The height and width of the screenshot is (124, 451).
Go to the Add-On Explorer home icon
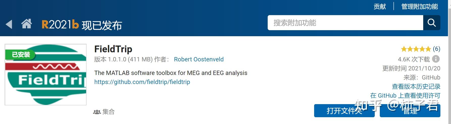point(27,24)
